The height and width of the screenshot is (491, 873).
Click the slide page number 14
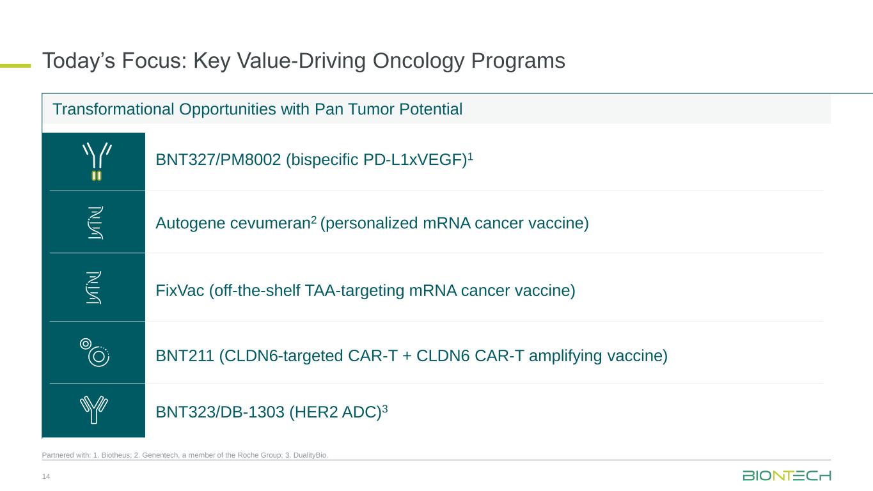[x=45, y=477]
